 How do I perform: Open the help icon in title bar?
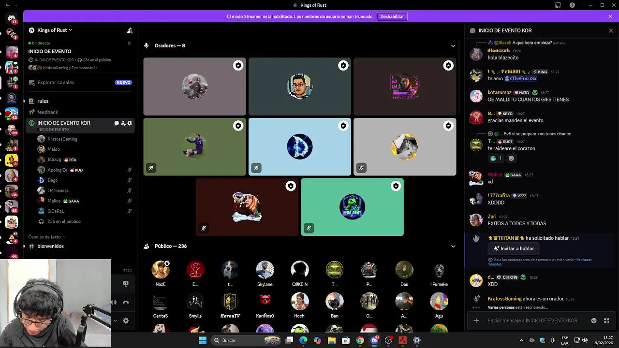point(573,5)
